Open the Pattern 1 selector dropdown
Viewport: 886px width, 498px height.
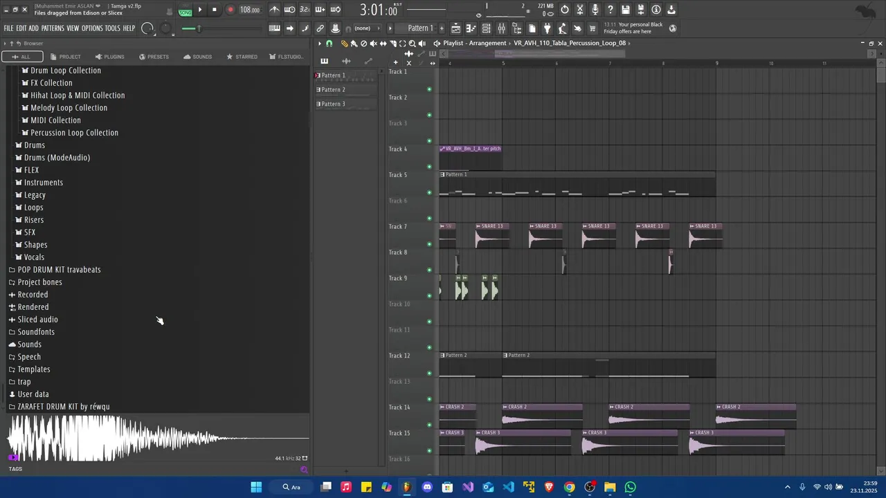(419, 28)
